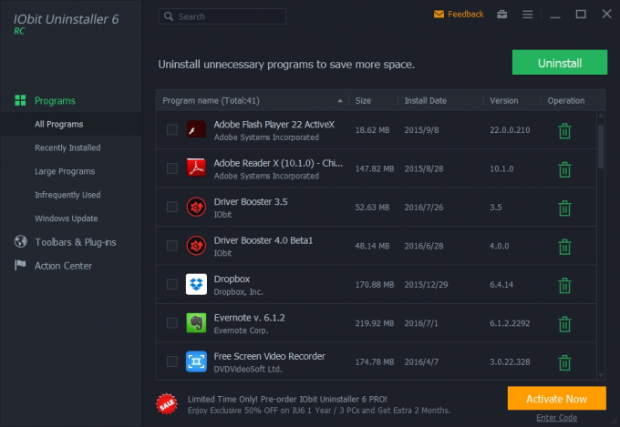Click trash icon for Free Screen Video Recorder
The height and width of the screenshot is (427, 620).
click(x=564, y=362)
